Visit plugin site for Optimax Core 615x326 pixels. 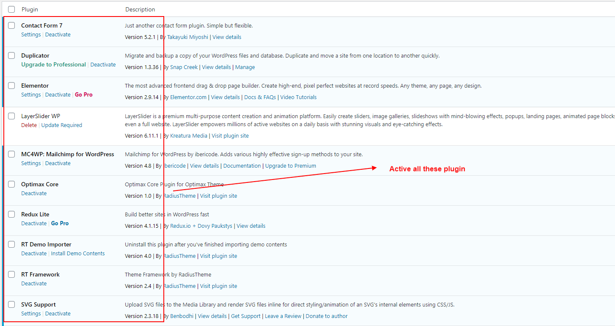tap(218, 196)
